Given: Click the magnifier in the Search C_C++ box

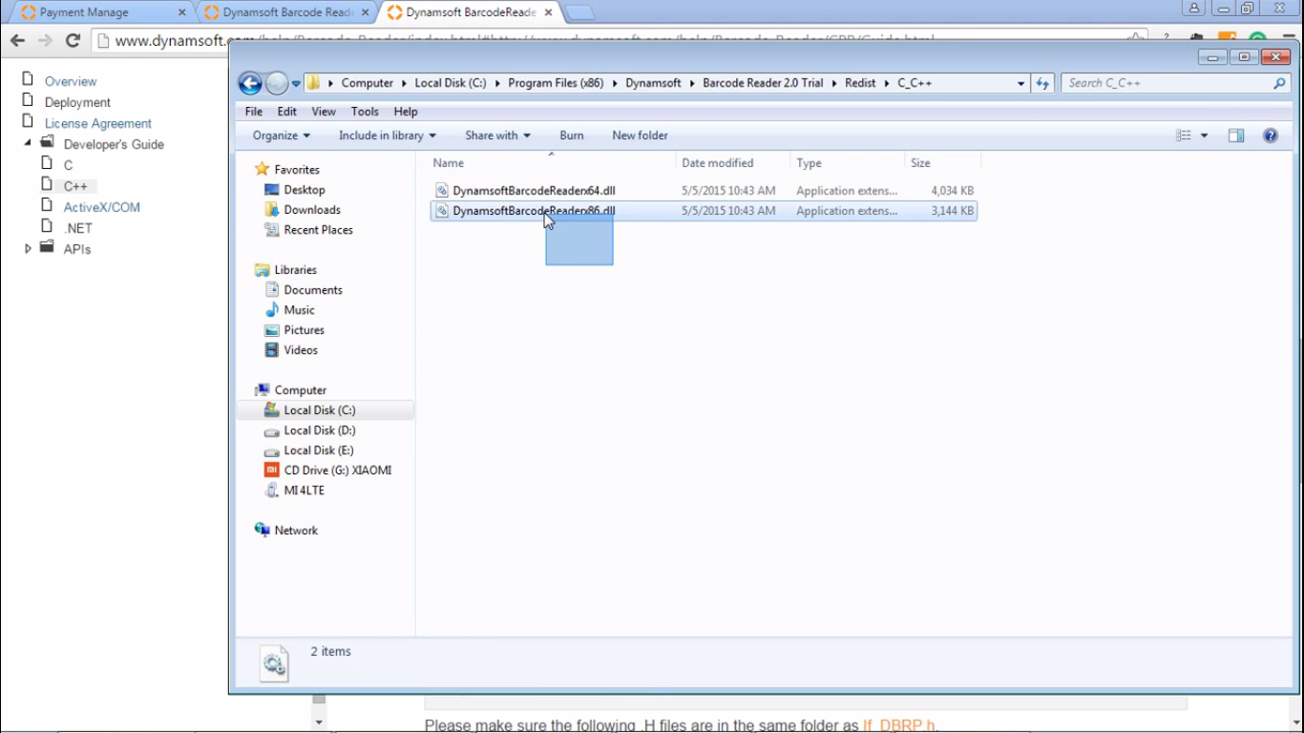Looking at the screenshot, I should coord(1278,83).
